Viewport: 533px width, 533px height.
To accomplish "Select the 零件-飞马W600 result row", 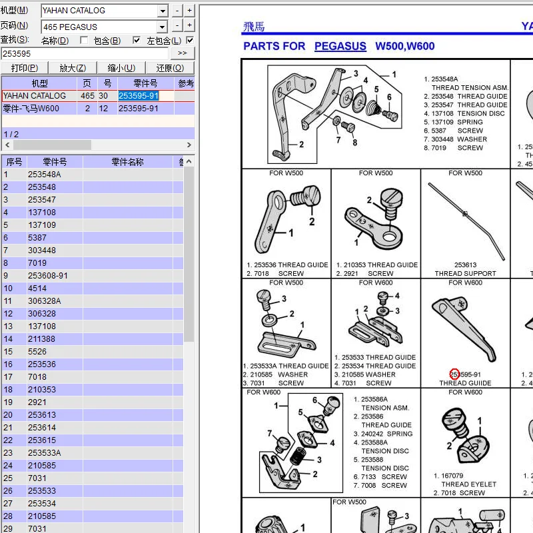I will (x=98, y=109).
